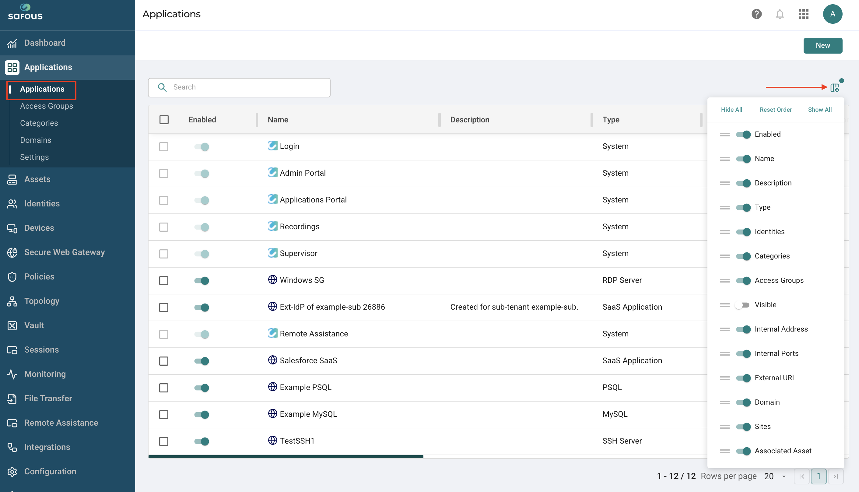The image size is (859, 492).
Task: Go to the last page button
Action: (x=836, y=476)
